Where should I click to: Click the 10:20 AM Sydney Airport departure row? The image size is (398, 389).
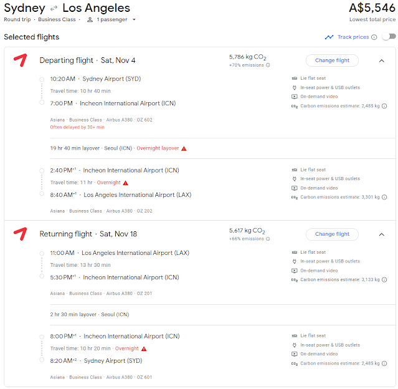click(x=95, y=79)
